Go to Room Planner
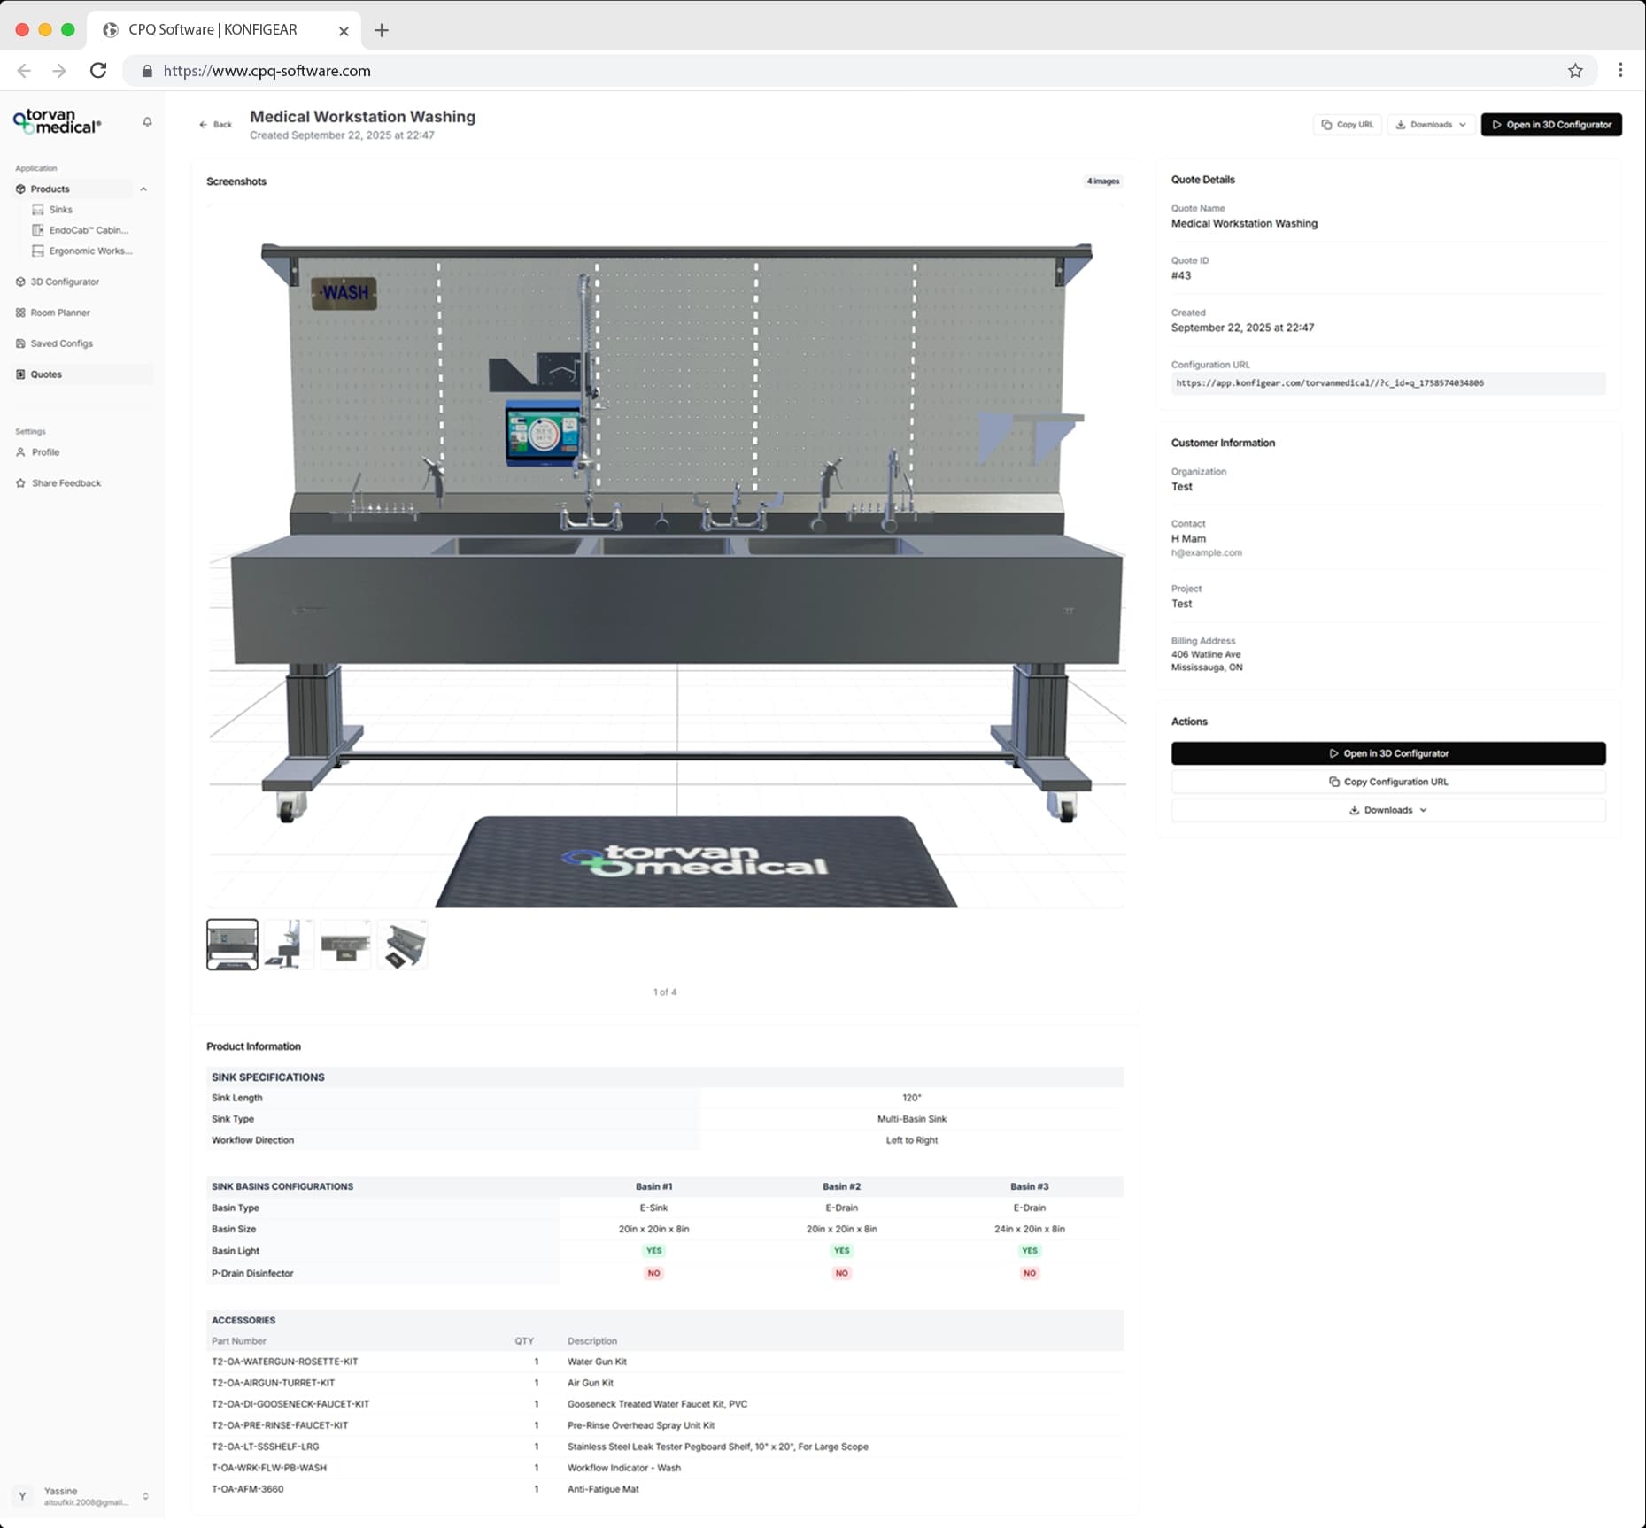The width and height of the screenshot is (1646, 1528). [60, 313]
